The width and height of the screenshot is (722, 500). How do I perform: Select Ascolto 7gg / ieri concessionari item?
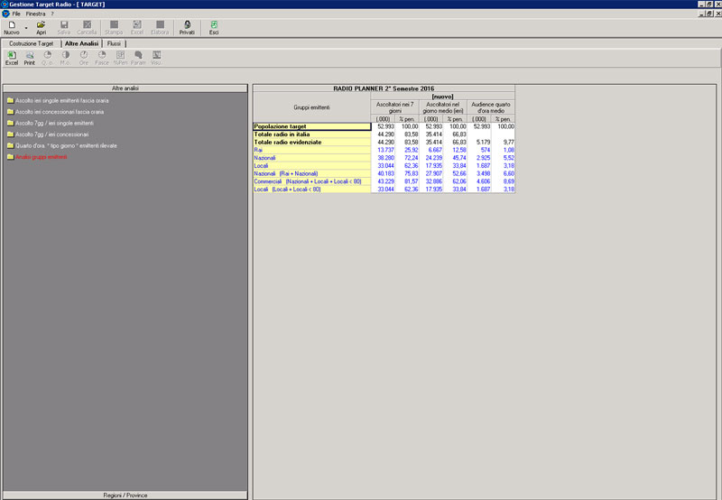tap(51, 134)
